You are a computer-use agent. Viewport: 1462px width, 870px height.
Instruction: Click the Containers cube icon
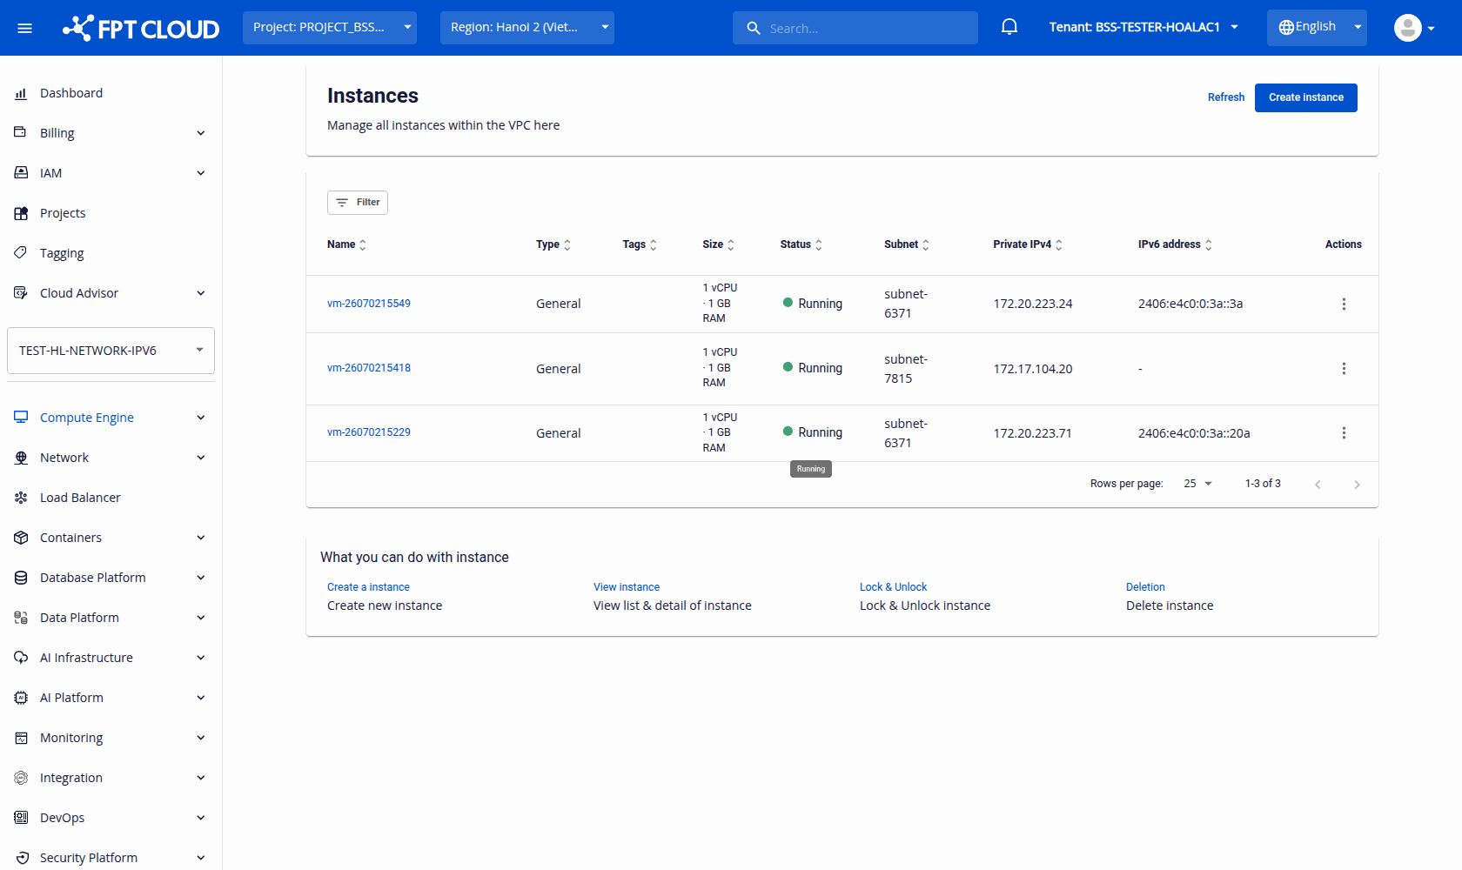[x=21, y=538]
